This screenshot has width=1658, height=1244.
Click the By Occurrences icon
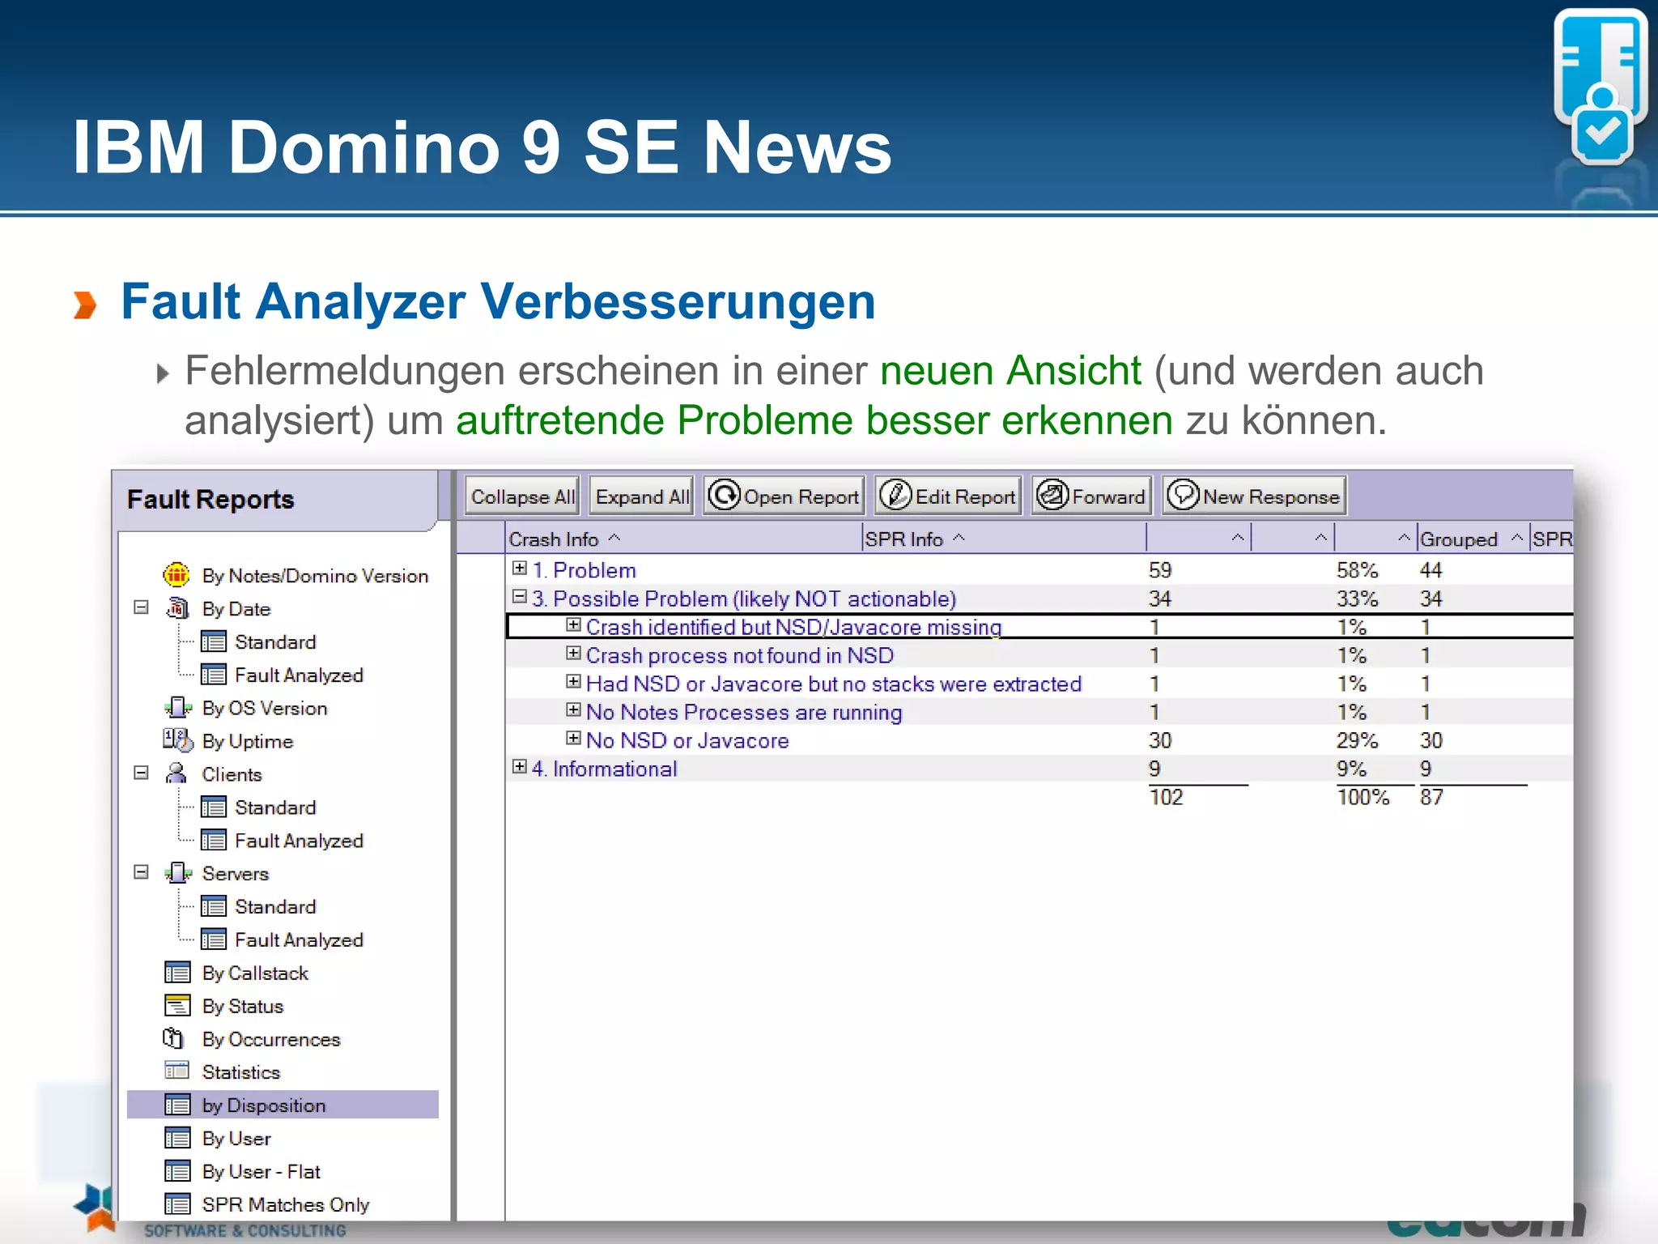174,1038
